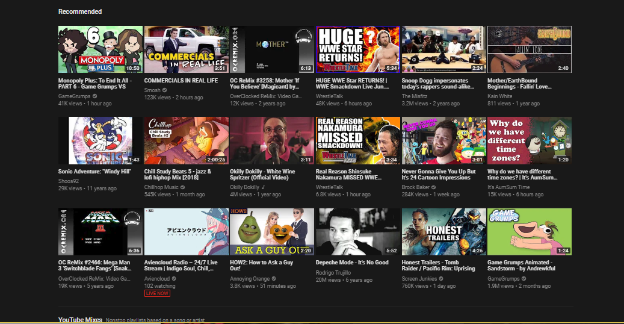The height and width of the screenshot is (324, 624).
Task: Open Chill Study Beats 5 thumbnail
Action: tap(187, 140)
